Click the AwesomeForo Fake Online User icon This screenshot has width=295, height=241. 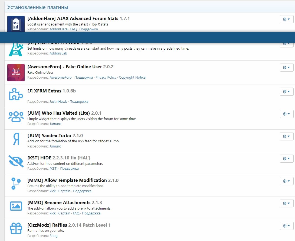[x=16, y=73]
